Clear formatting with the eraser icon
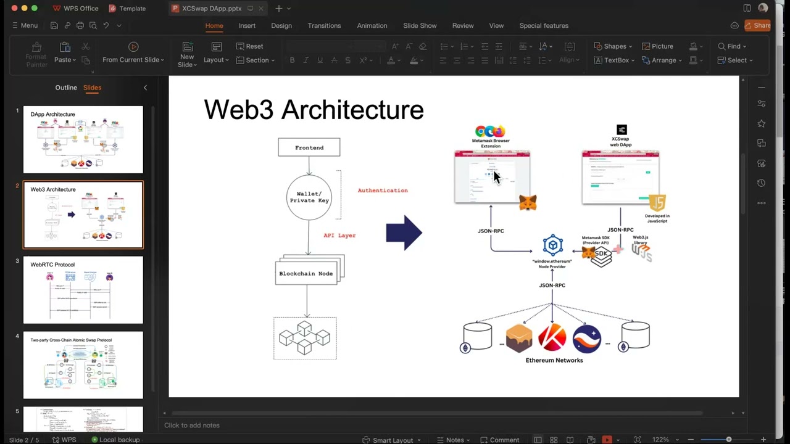 423,46
